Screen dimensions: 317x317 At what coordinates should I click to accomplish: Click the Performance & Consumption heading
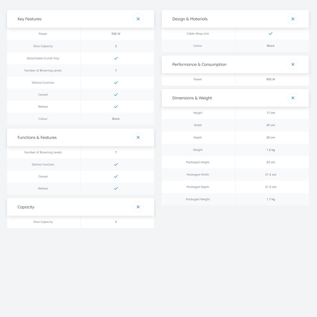(199, 65)
